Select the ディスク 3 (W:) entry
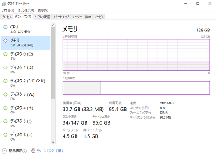The width and height of the screenshot is (216, 157). (x=25, y=97)
